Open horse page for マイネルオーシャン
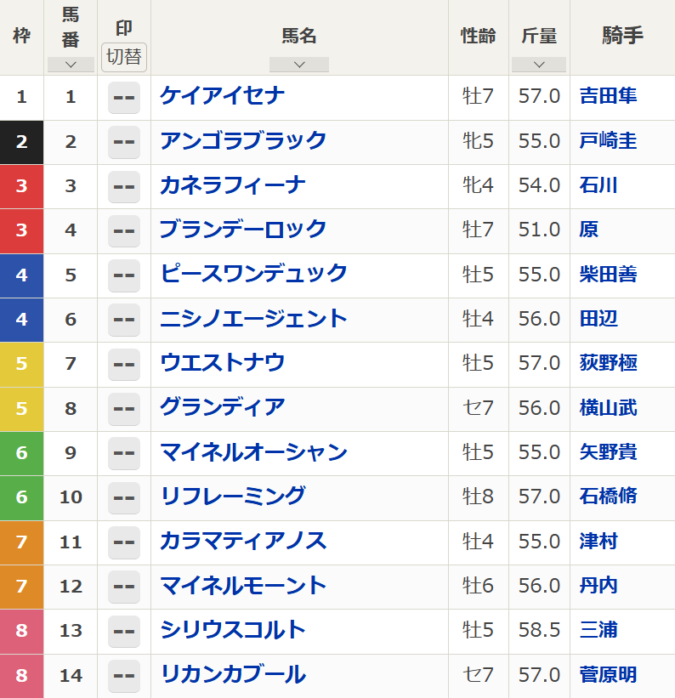Image resolution: width=675 pixels, height=698 pixels. click(253, 452)
